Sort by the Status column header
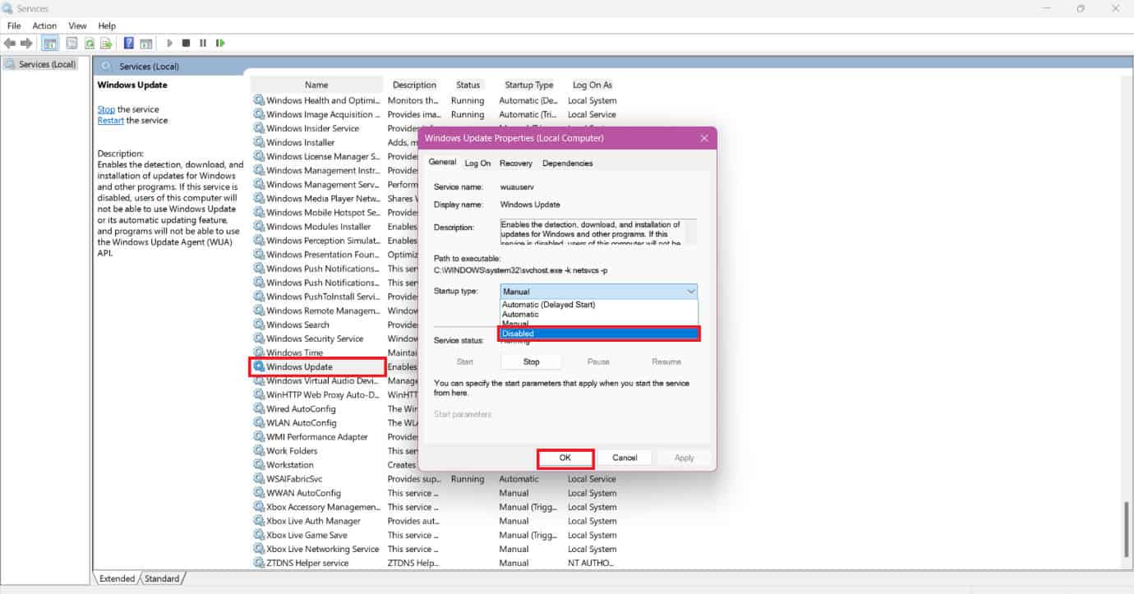 [x=468, y=85]
